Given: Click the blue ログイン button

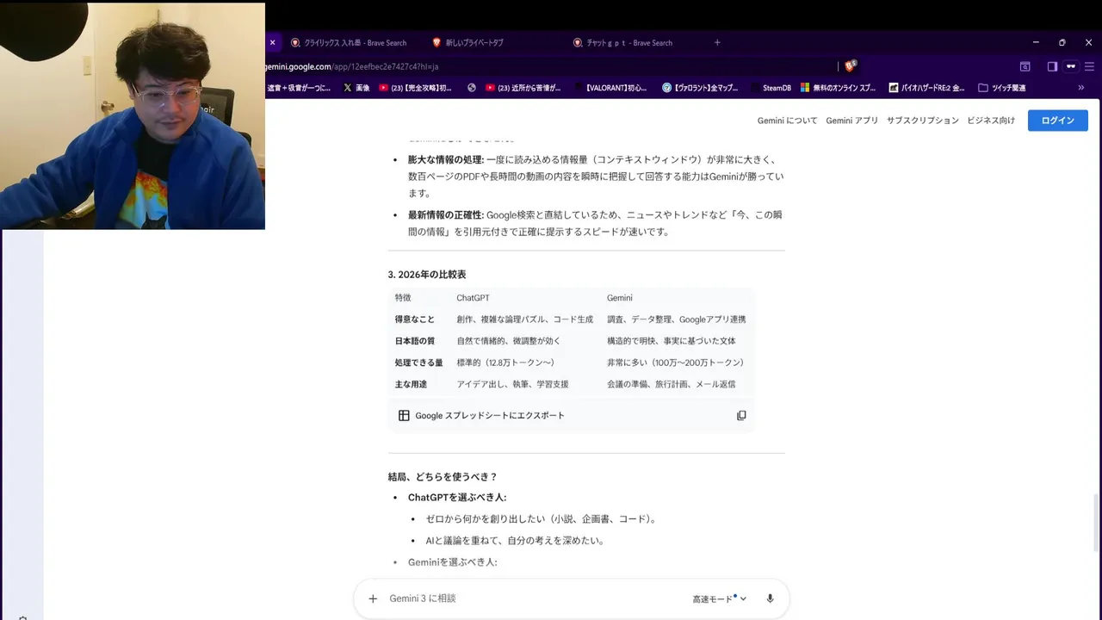Looking at the screenshot, I should 1057,121.
